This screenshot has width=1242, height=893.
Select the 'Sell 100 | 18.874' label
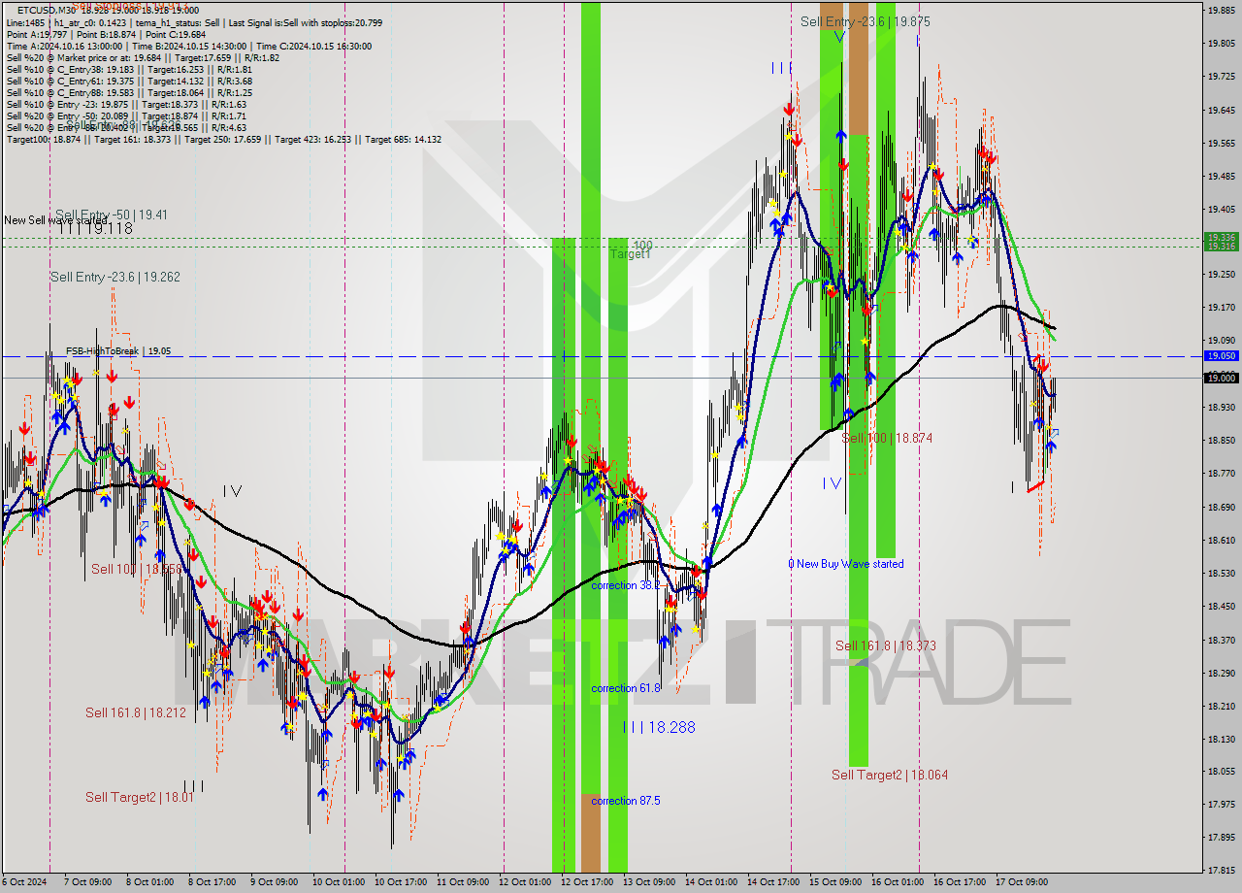[887, 438]
